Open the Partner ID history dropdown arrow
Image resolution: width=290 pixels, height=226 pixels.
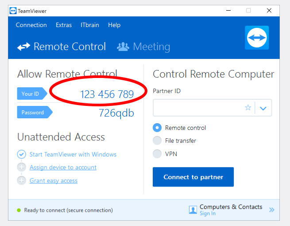263,108
